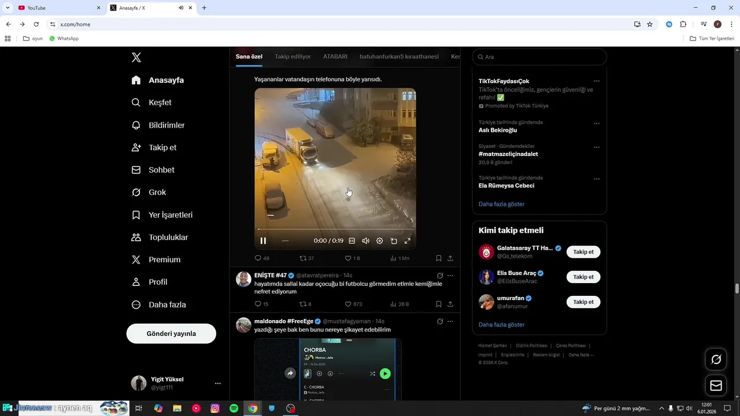Go to Anasayfa in sidebar
This screenshot has height=416, width=740.
pyautogui.click(x=157, y=80)
